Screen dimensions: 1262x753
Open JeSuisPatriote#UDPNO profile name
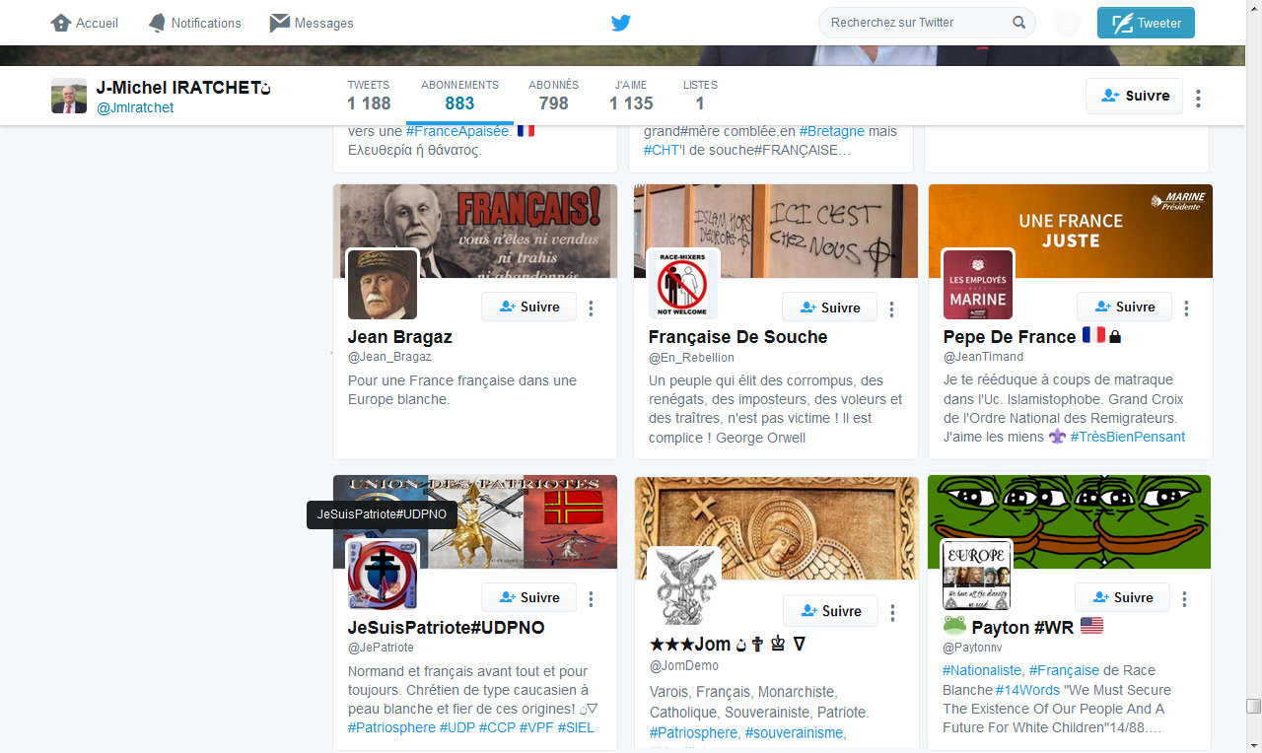click(x=447, y=627)
